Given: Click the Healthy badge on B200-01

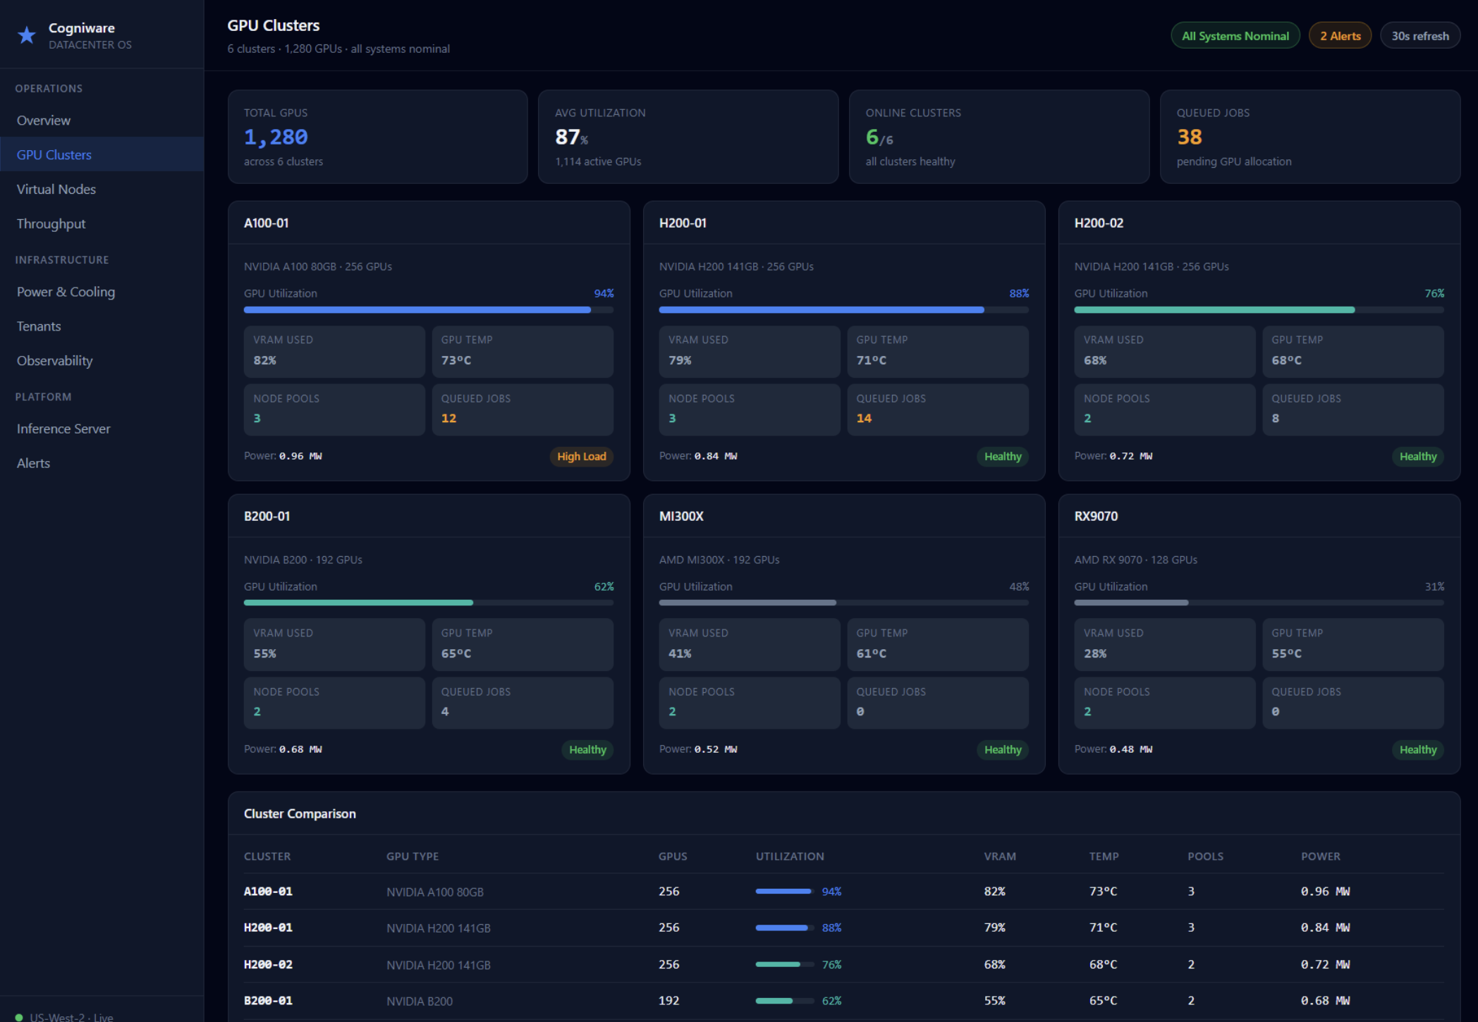Looking at the screenshot, I should (587, 749).
